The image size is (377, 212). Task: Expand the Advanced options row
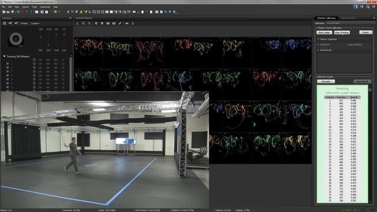tap(318, 50)
